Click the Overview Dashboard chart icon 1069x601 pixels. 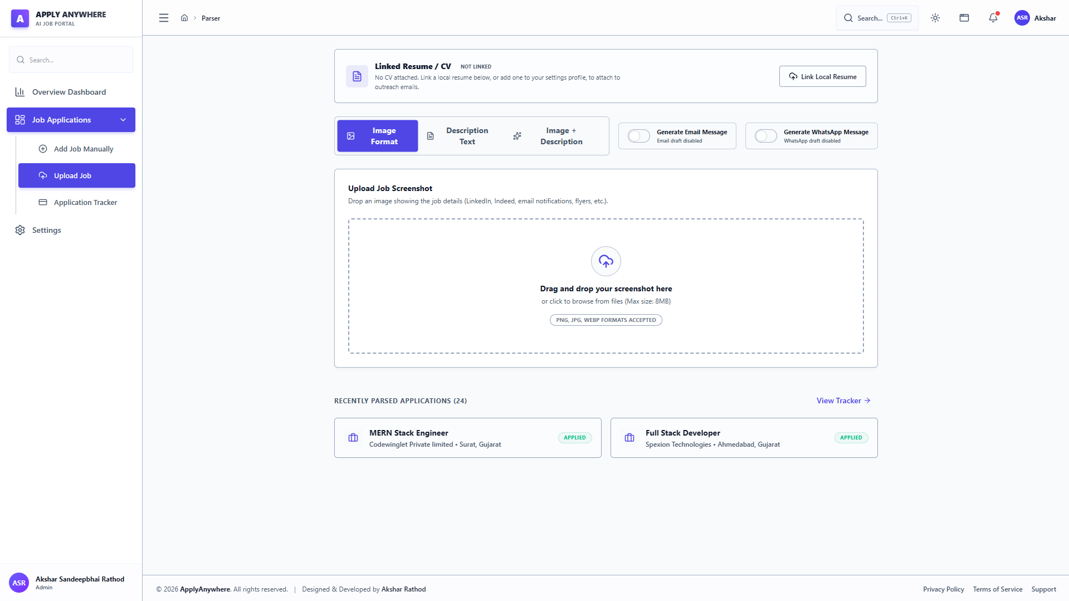pyautogui.click(x=20, y=92)
